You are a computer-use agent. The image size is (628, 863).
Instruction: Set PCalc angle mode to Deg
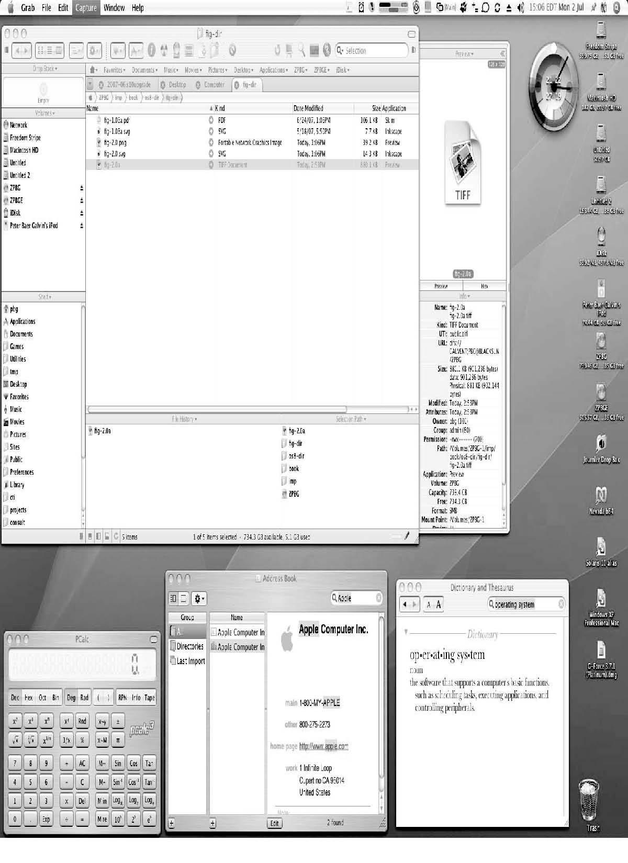[71, 698]
